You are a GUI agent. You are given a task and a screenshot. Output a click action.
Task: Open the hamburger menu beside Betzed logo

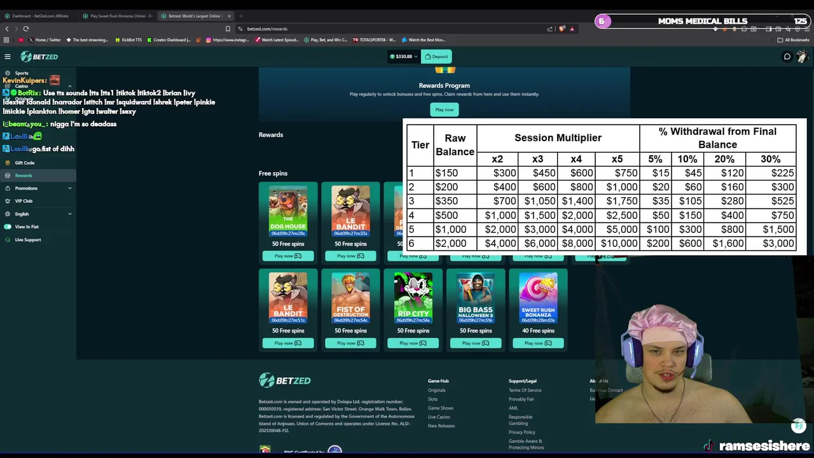point(8,57)
